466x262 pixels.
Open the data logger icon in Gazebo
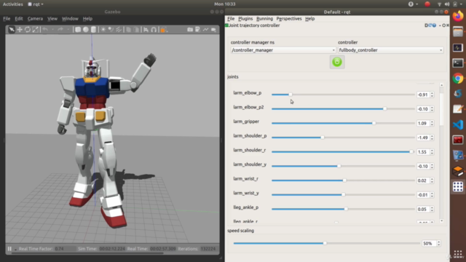coord(197,30)
